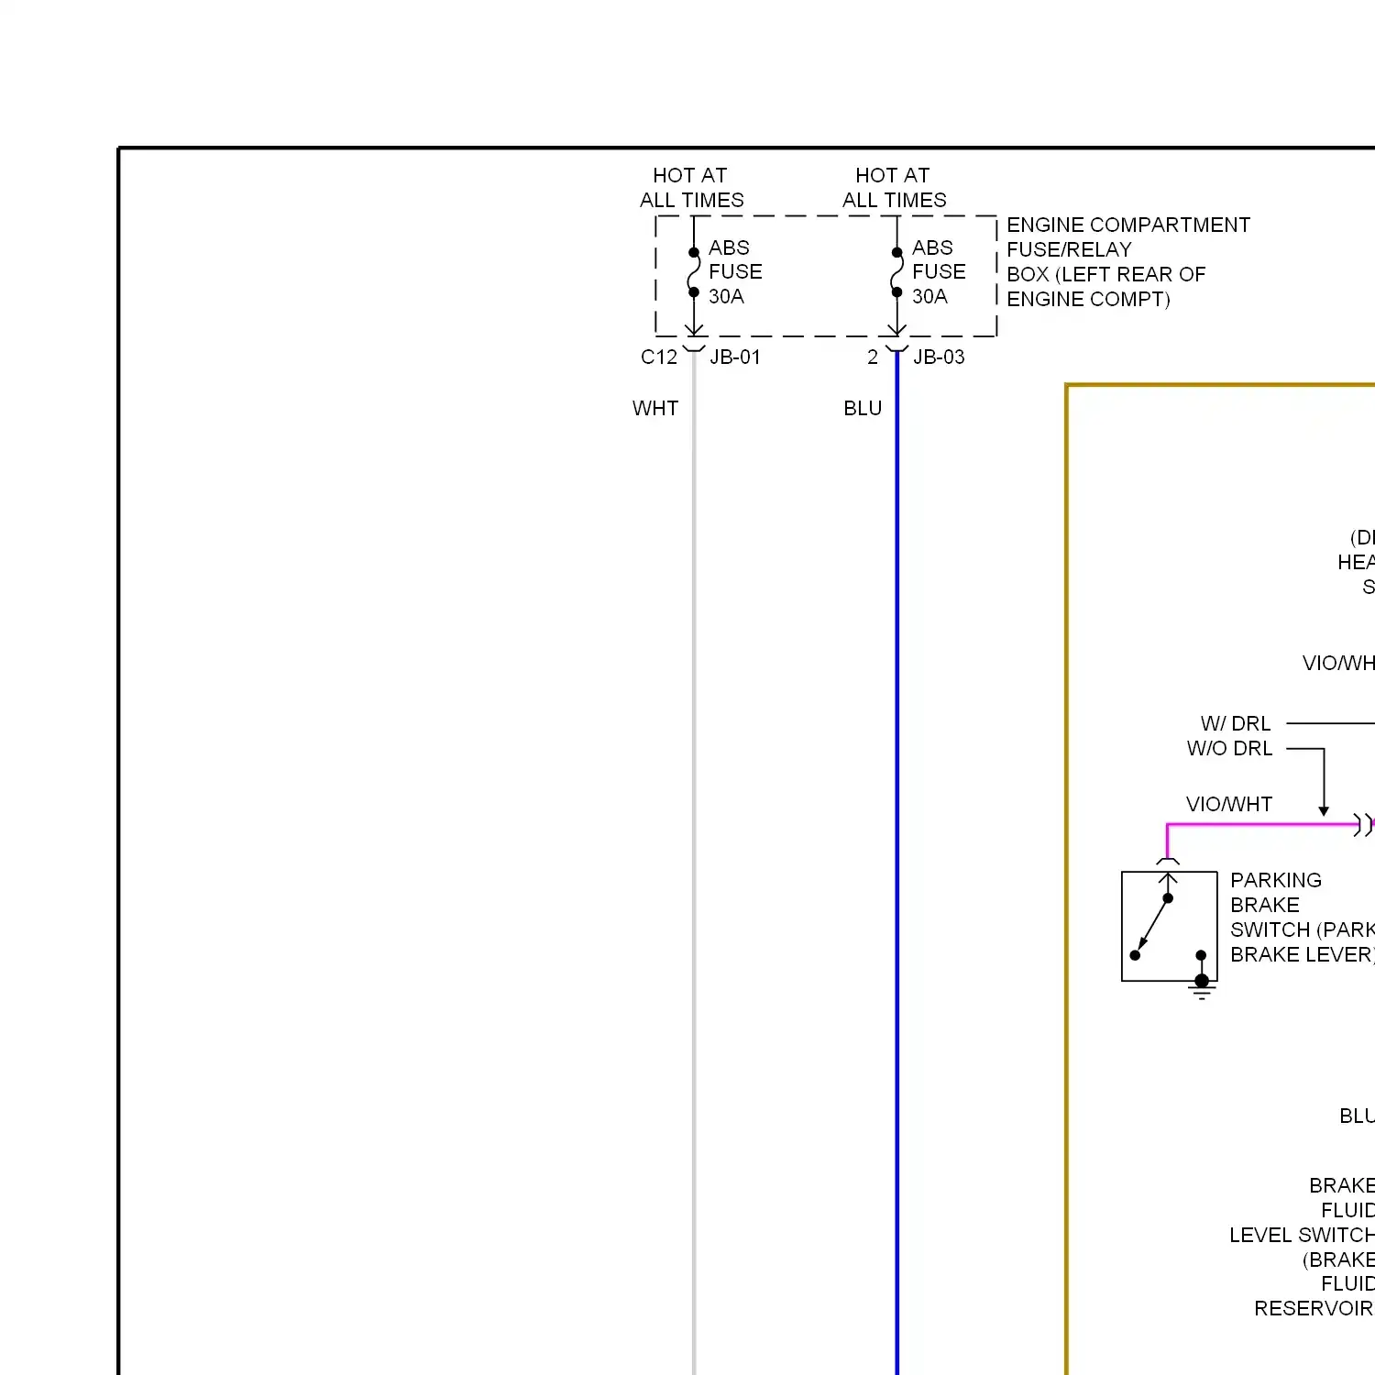Click the terminal number '2' beside JB-03
This screenshot has width=1375, height=1375.
873,357
